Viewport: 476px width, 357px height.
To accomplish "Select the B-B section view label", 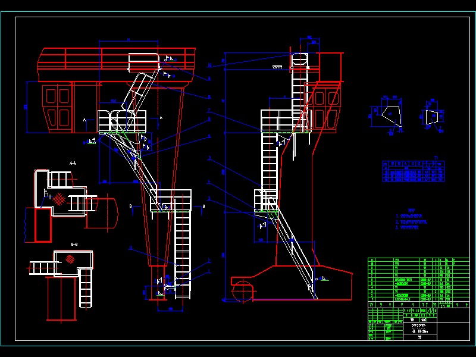I will click(73, 244).
